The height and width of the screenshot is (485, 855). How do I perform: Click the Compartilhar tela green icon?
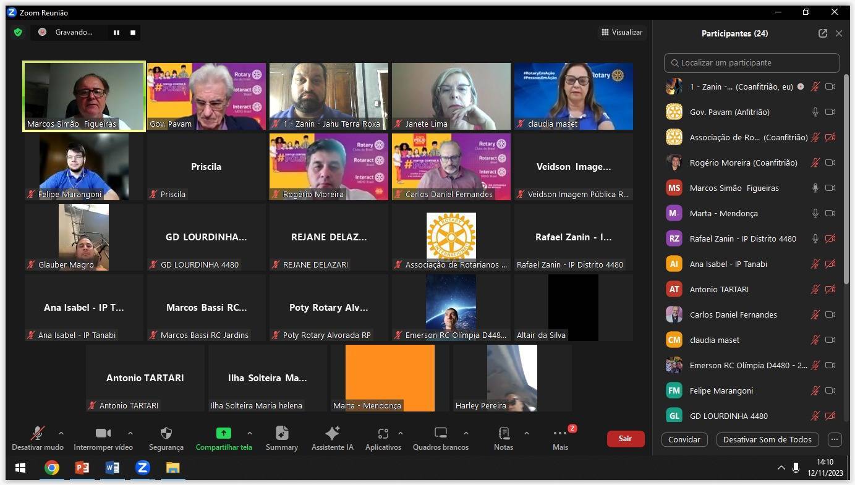coord(223,433)
